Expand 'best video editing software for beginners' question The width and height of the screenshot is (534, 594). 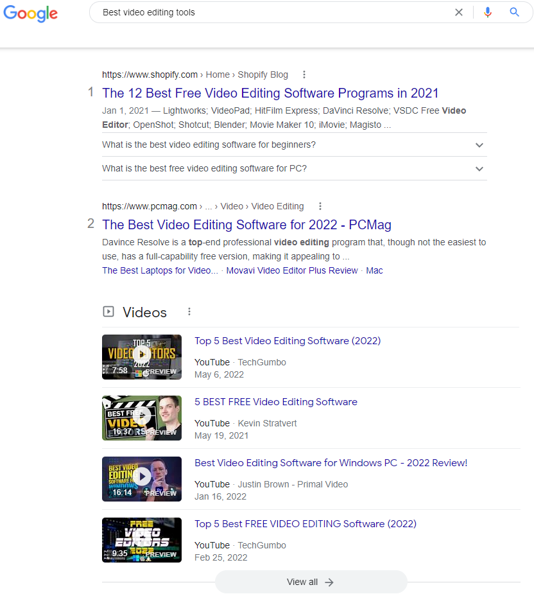(x=294, y=144)
